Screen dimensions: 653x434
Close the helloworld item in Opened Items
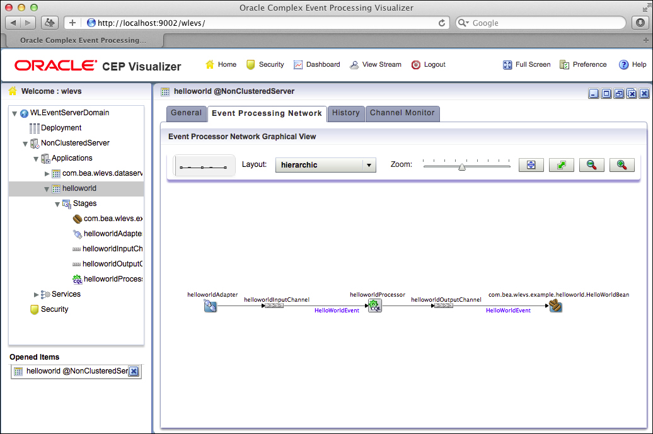[134, 372]
